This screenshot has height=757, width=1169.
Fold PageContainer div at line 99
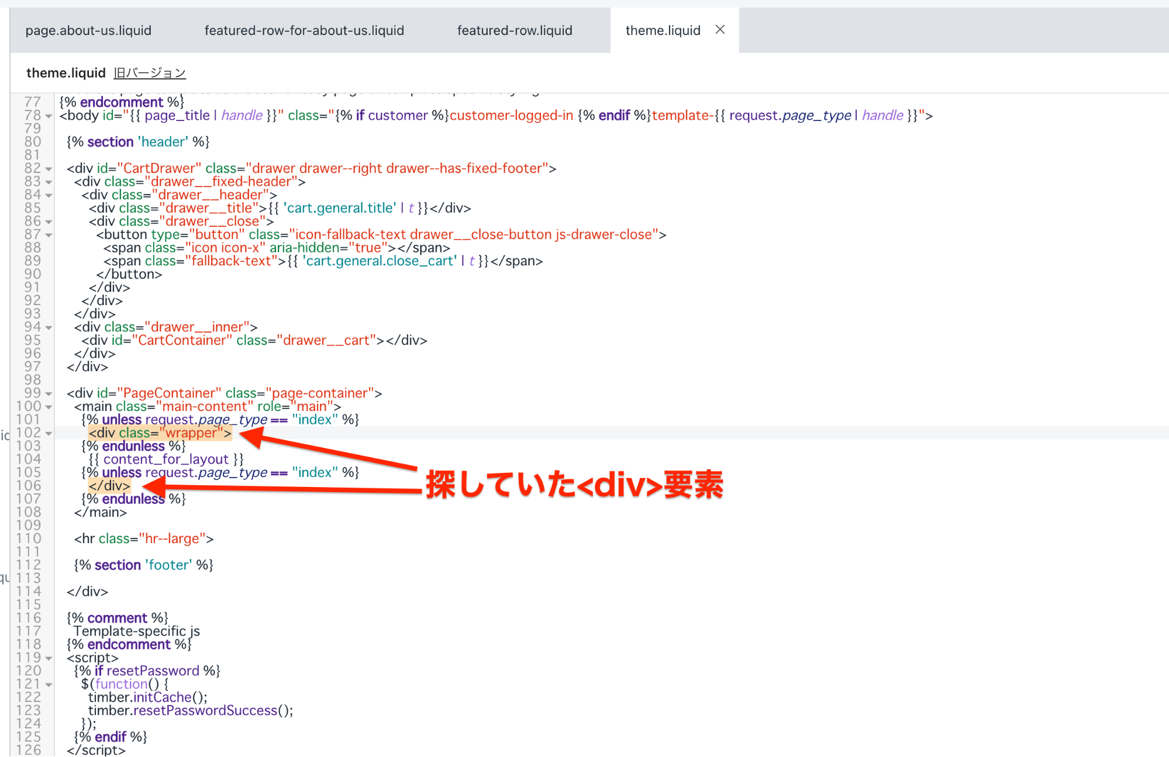[x=49, y=394]
